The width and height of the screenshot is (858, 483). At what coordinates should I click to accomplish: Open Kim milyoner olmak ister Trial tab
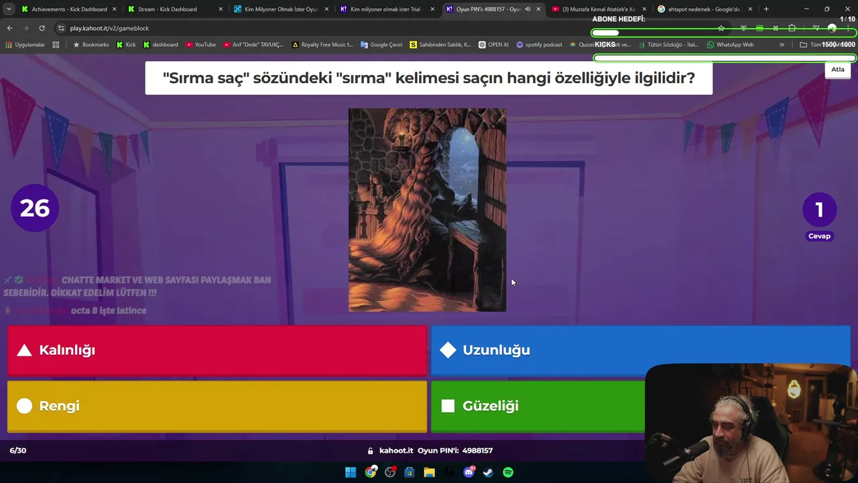click(x=389, y=9)
